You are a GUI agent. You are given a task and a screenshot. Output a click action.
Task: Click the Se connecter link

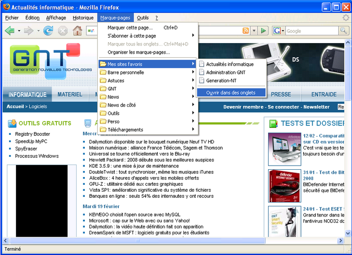(283, 107)
